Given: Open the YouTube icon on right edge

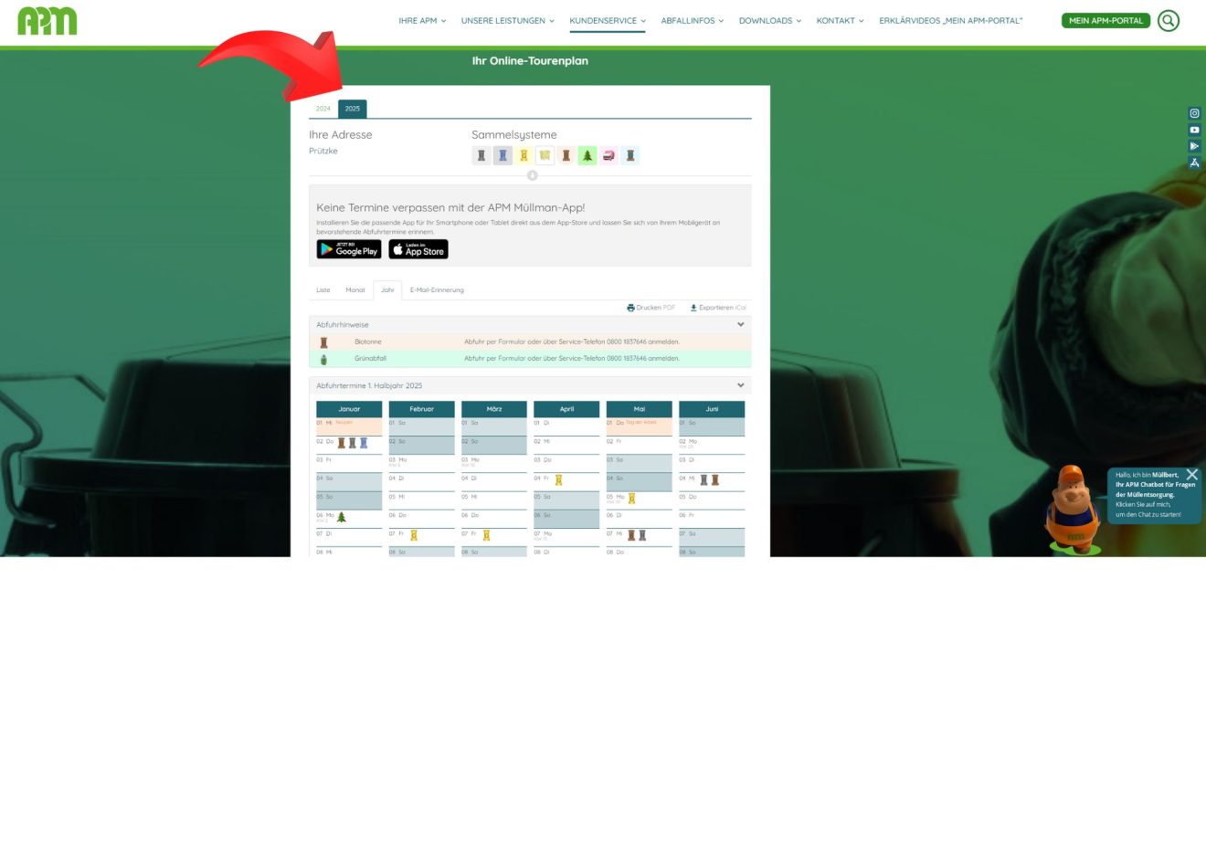Looking at the screenshot, I should click(x=1194, y=130).
